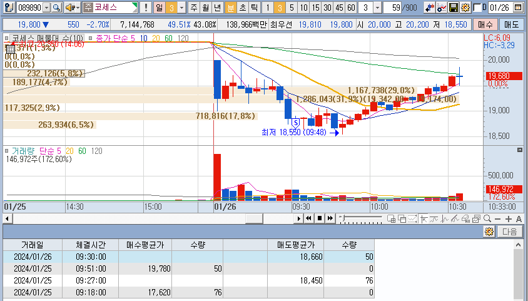
Task: Expand the dropdown arrow beside the orange 3
Action: click(182, 8)
